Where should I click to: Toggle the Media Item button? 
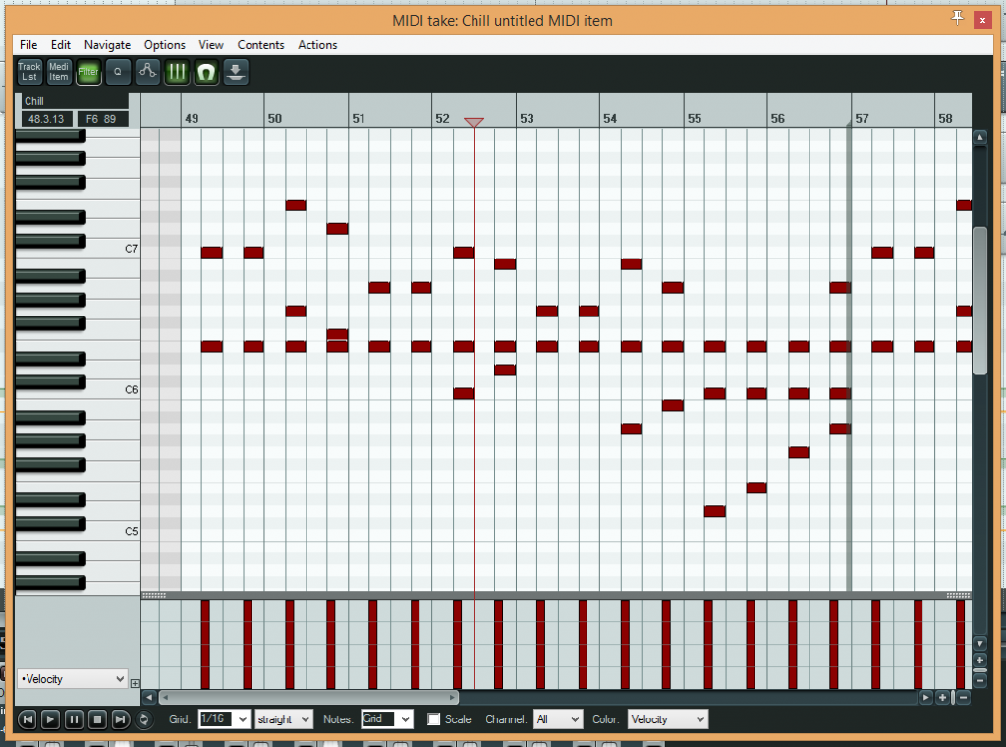point(58,72)
